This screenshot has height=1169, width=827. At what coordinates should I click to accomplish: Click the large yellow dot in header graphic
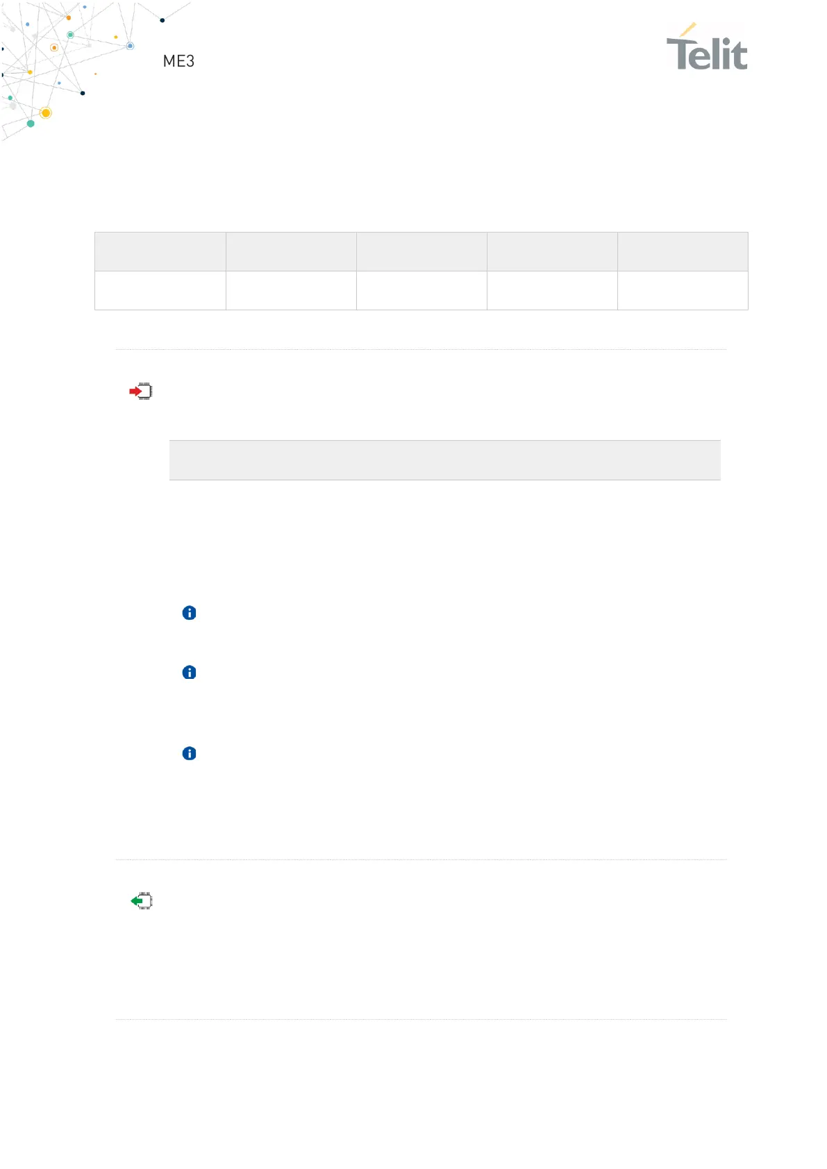click(x=46, y=113)
